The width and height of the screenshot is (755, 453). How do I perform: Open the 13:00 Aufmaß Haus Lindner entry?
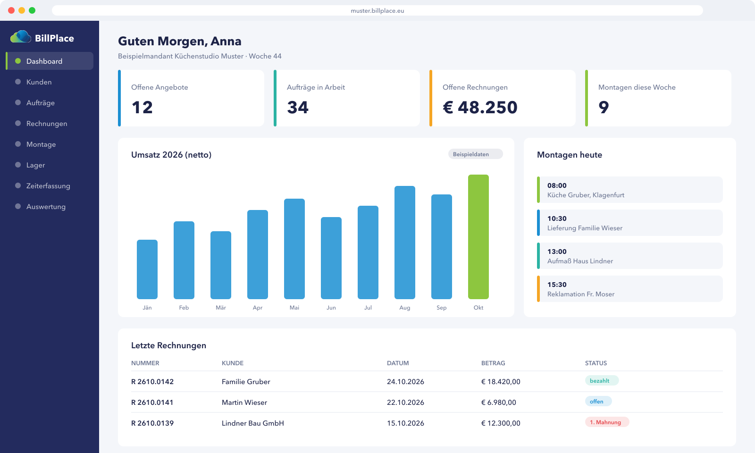[x=630, y=256]
